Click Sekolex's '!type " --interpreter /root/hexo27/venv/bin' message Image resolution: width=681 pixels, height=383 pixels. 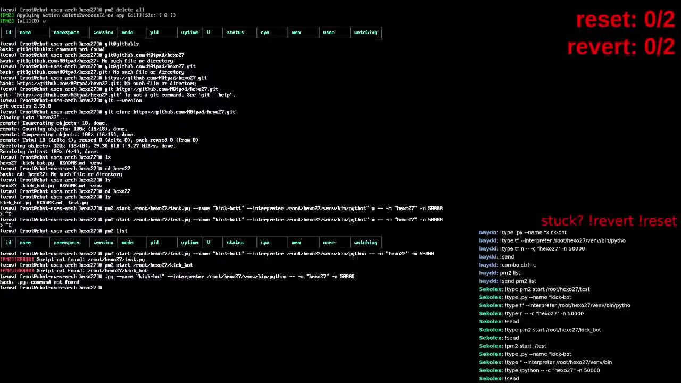click(x=545, y=362)
